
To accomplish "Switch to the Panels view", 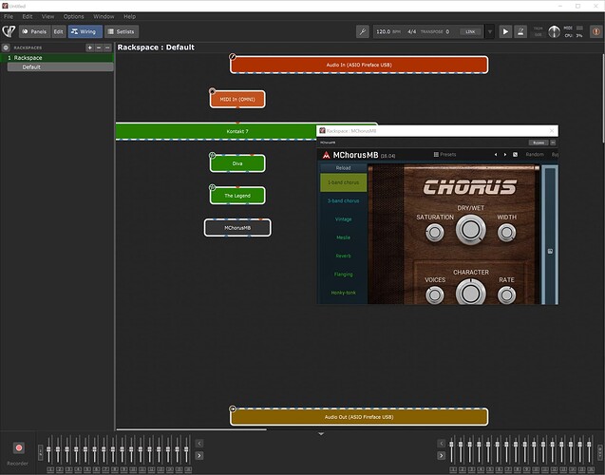I will (35, 31).
